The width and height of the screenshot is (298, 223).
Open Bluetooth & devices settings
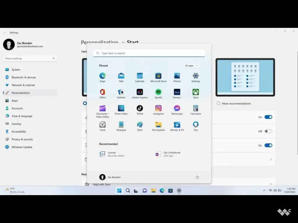coord(30,77)
